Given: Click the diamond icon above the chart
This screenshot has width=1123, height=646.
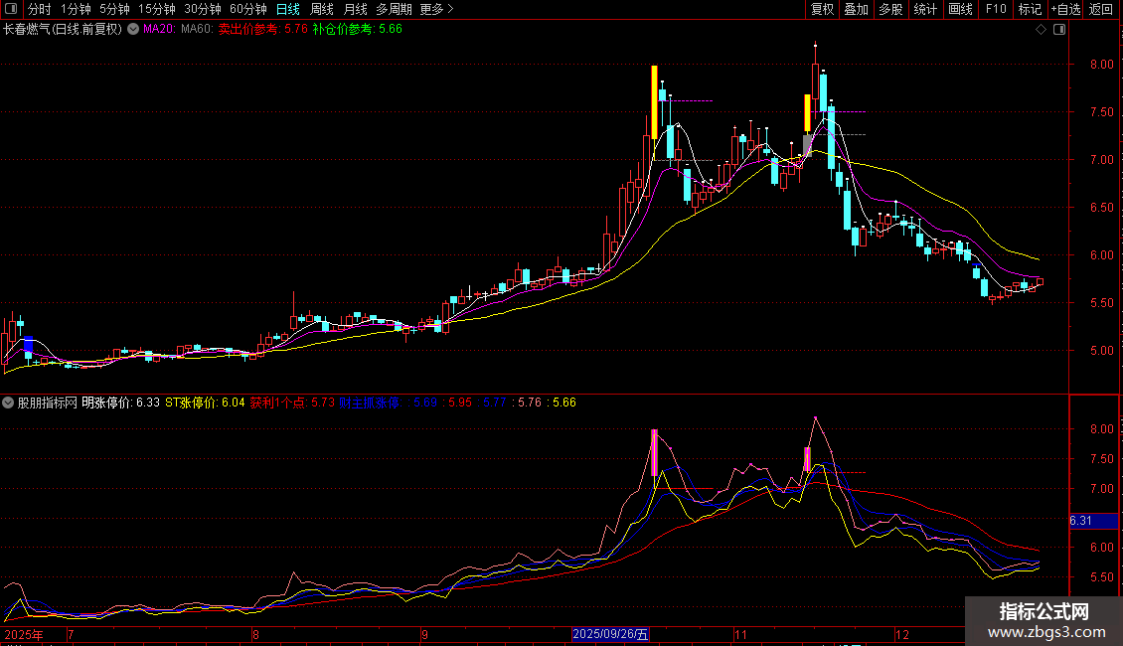Looking at the screenshot, I should (1041, 30).
